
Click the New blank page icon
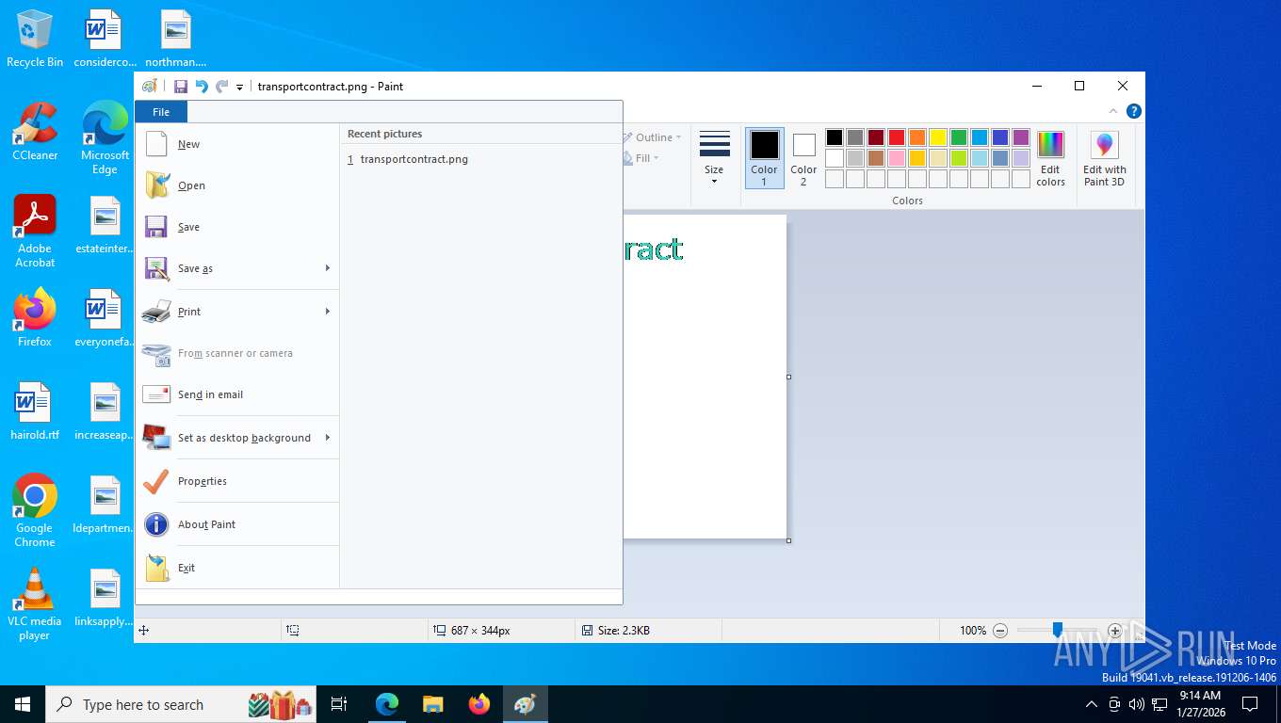coord(156,144)
